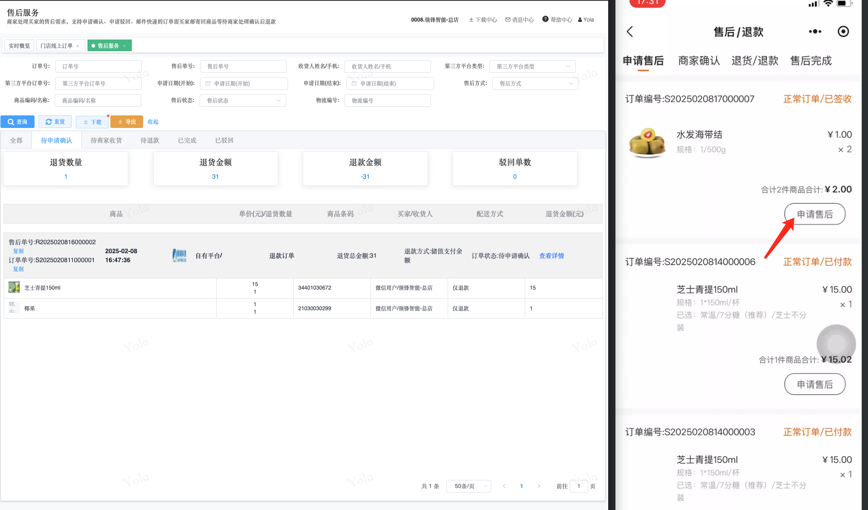Open help center question mark icon

point(545,19)
